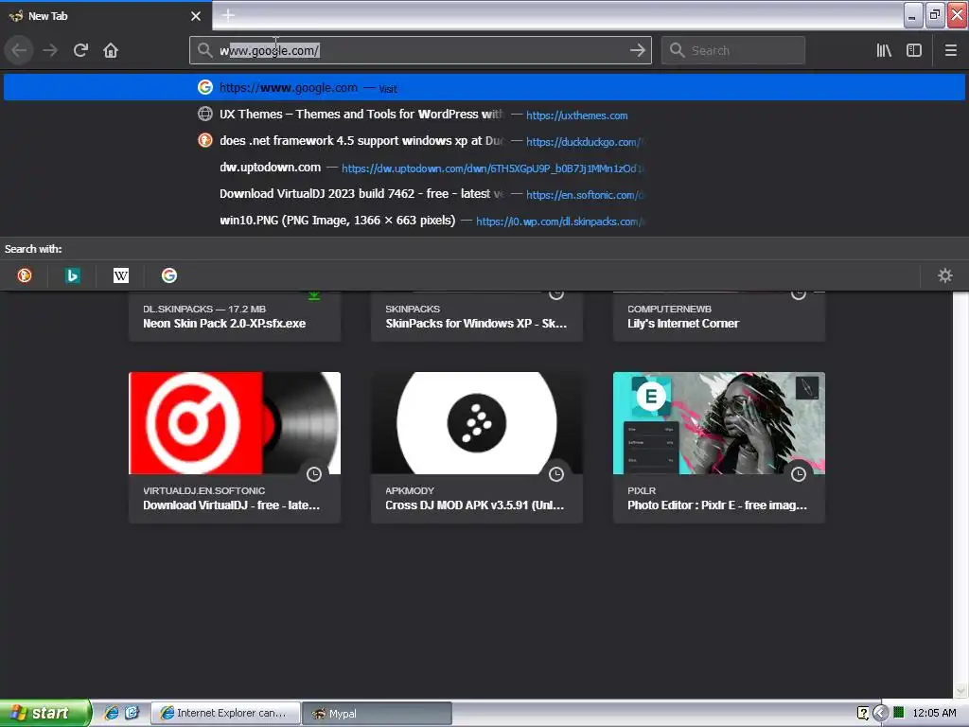
Task: Choose the dw.uptodown.com suggestion
Action: 484,167
